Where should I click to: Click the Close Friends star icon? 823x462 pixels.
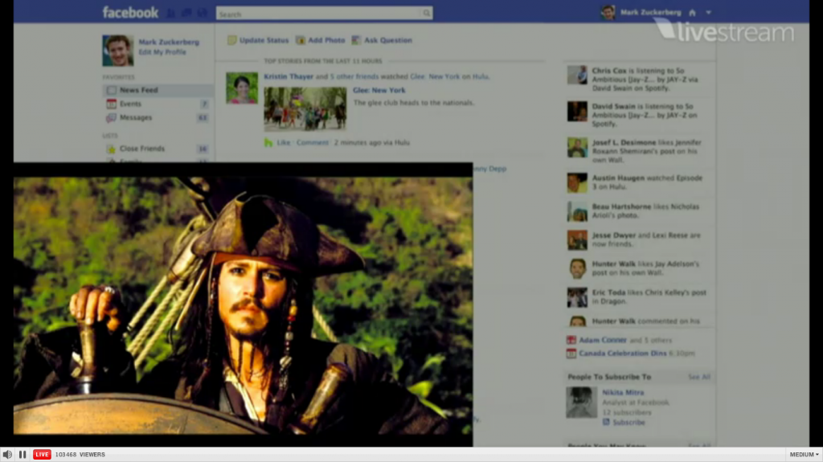pyautogui.click(x=111, y=149)
